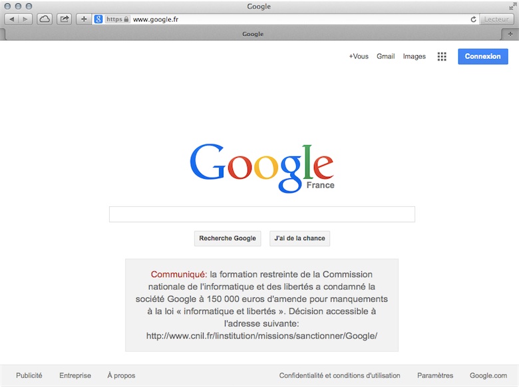The width and height of the screenshot is (519, 387).
Task: Open the Share menu icon
Action: point(65,19)
